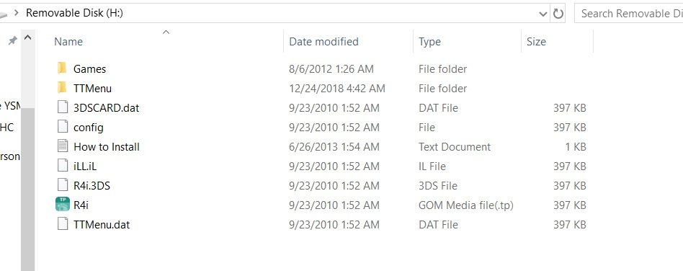The image size is (683, 271).
Task: Select the TTMenu.dat file name
Action: pyautogui.click(x=102, y=225)
